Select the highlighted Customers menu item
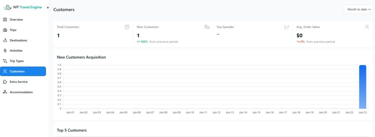This screenshot has height=137, width=375. click(23, 71)
